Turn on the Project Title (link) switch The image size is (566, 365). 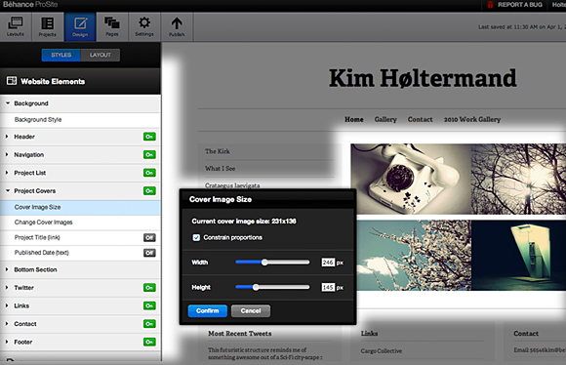(x=149, y=237)
